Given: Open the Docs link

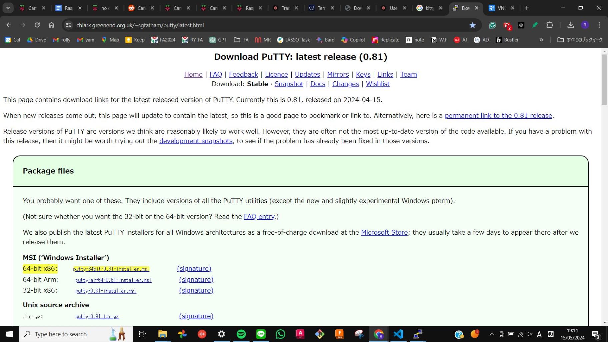Looking at the screenshot, I should pyautogui.click(x=318, y=84).
